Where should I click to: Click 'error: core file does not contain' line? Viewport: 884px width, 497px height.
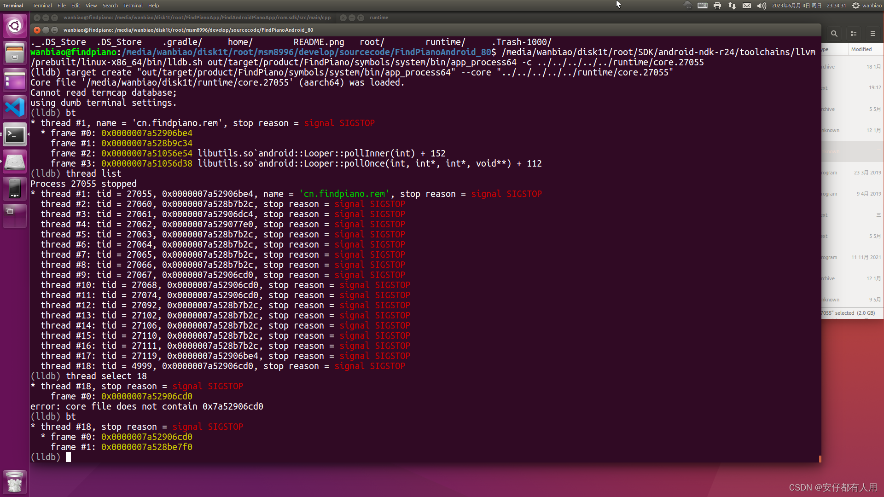(x=147, y=406)
